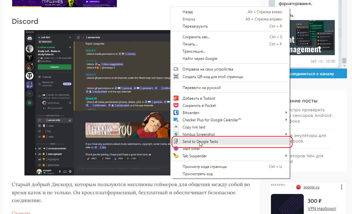This screenshot has height=214, width=352.
Task: Click the Telegram widget scrollbar down arrow
Action: coord(344,66)
